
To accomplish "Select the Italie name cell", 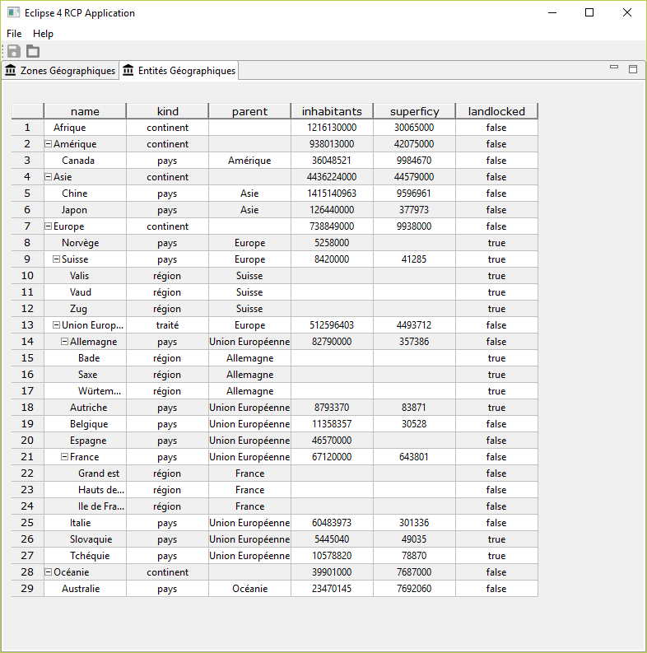I will click(x=85, y=523).
